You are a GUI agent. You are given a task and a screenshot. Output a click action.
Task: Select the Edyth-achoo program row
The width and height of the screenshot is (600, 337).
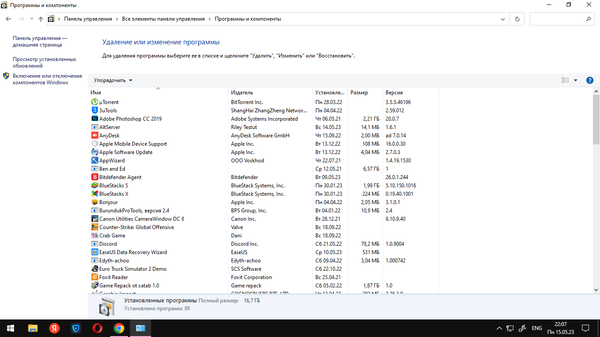(264, 261)
